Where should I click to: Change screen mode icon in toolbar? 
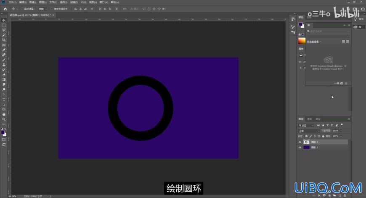point(4,145)
